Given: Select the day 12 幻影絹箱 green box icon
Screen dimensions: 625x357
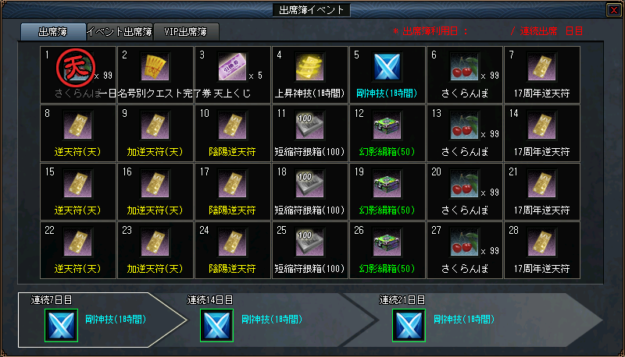Looking at the screenshot, I should point(387,126).
